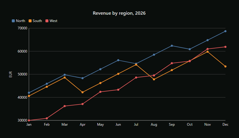The image size is (239, 138).
Task: Select the North data point for December
Action: click(225, 31)
